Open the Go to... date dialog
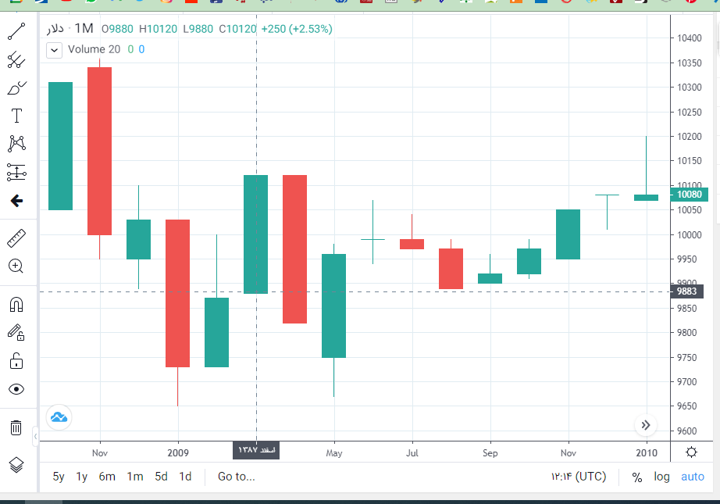This screenshot has height=504, width=720. (x=236, y=477)
